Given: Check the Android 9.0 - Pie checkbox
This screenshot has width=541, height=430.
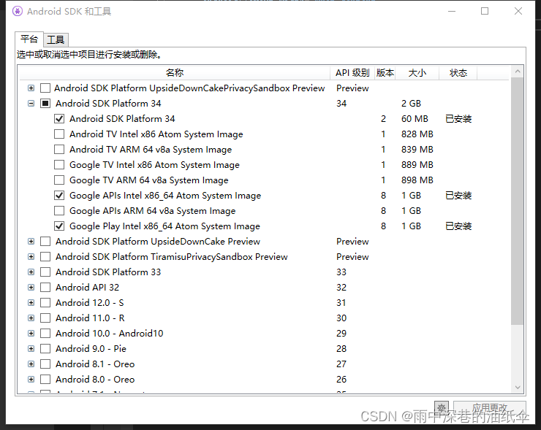Looking at the screenshot, I should (x=45, y=349).
